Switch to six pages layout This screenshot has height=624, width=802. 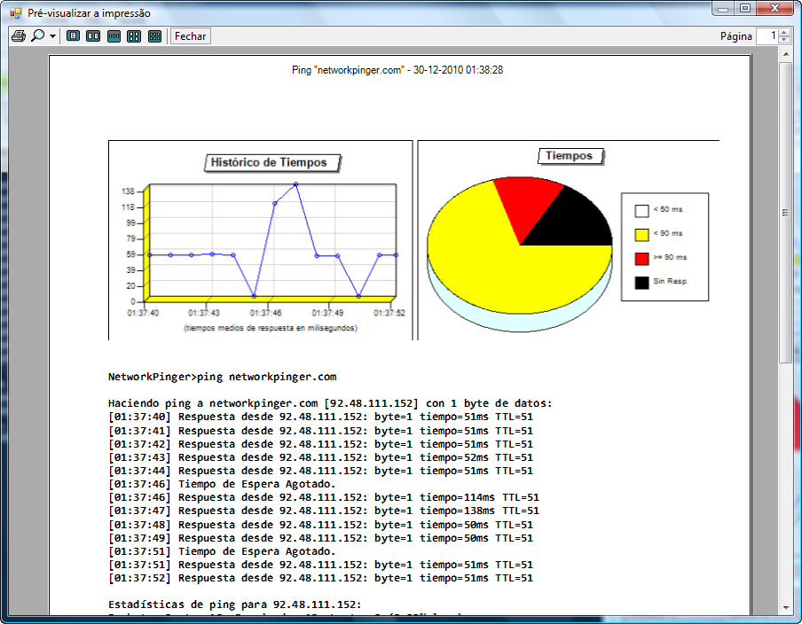pyautogui.click(x=154, y=36)
